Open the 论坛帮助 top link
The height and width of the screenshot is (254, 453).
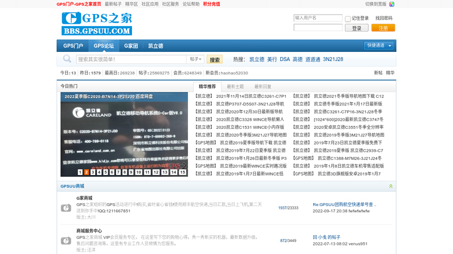(191, 4)
